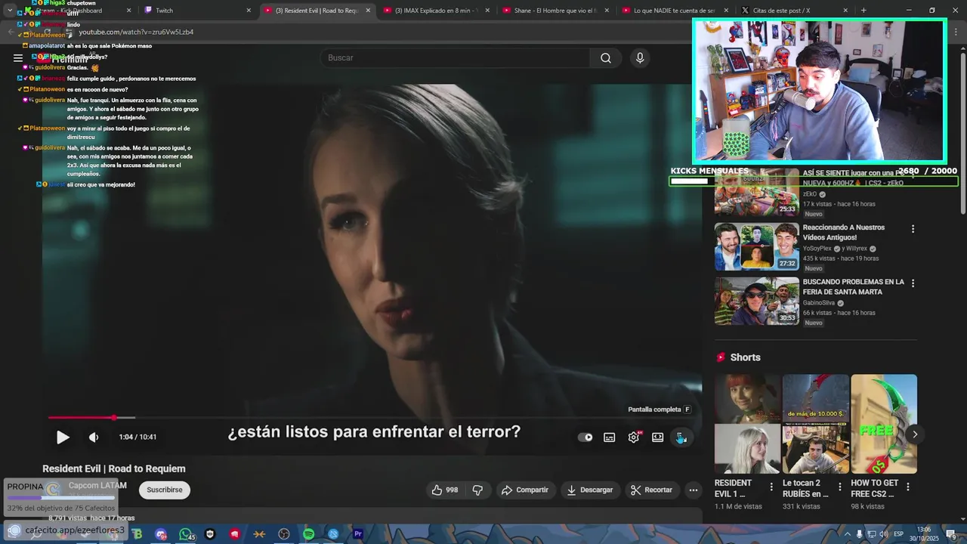
Task: Open the volume control in system tray
Action: tap(884, 534)
